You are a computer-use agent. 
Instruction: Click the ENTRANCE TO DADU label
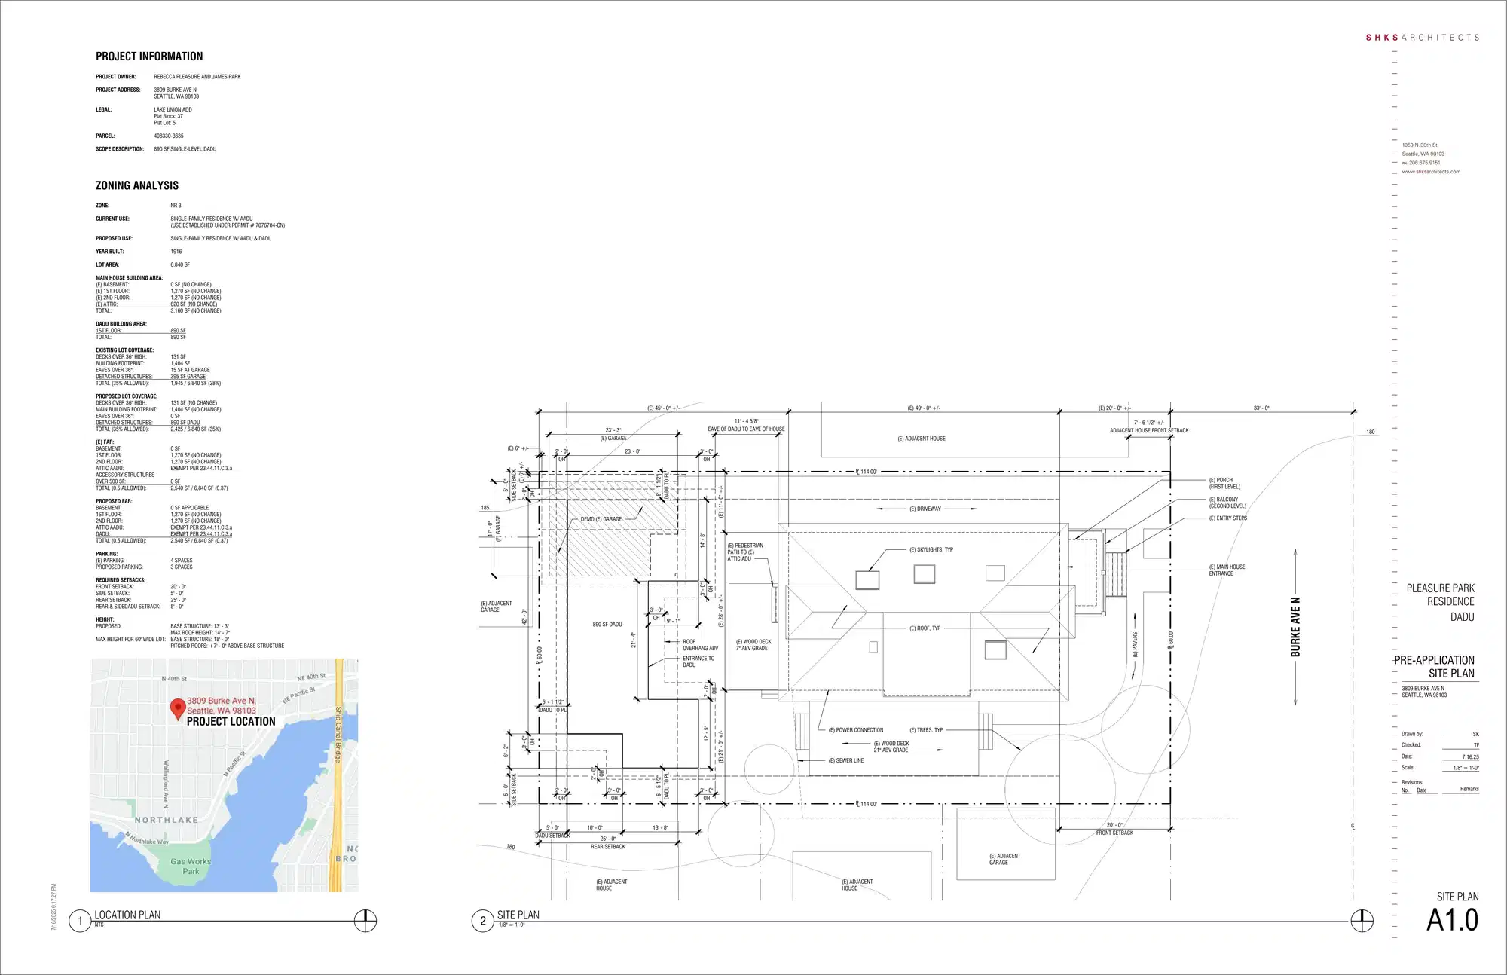pyautogui.click(x=698, y=662)
